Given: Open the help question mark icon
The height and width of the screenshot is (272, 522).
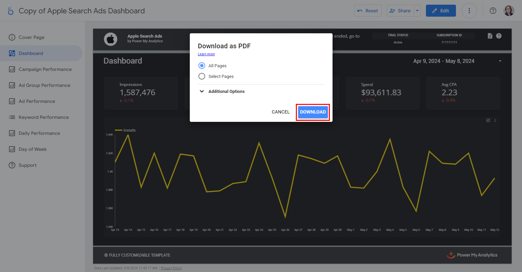Looking at the screenshot, I should [x=493, y=11].
